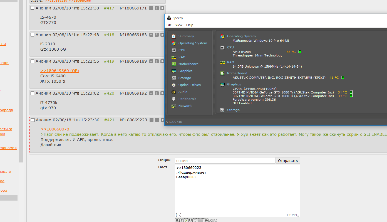The width and height of the screenshot is (387, 222).
Task: Click text "Gtx 1060 6G" in post #418
Action: click(53, 49)
